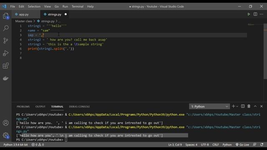The image size is (267, 150).
Task: Switch to the PROBLEMS panel tab
Action: [23, 107]
